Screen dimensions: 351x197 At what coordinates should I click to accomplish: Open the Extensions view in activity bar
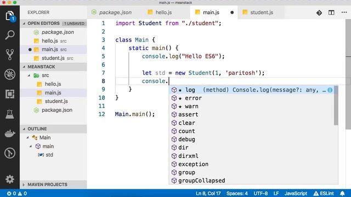coord(10,94)
